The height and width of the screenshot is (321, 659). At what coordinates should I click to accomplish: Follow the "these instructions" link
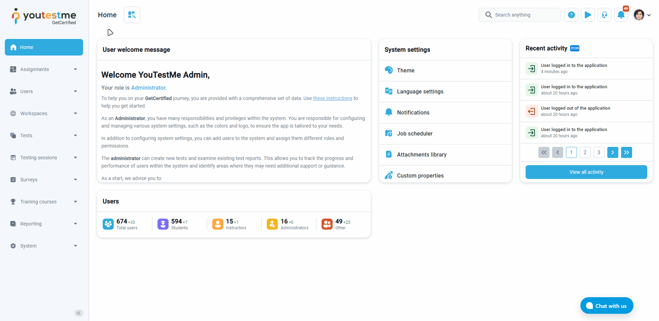[332, 98]
